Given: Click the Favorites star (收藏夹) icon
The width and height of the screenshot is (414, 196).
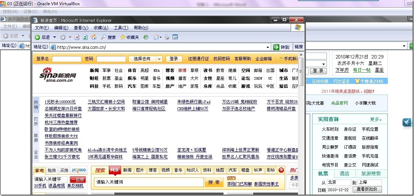Looking at the screenshot, I should pyautogui.click(x=123, y=37).
